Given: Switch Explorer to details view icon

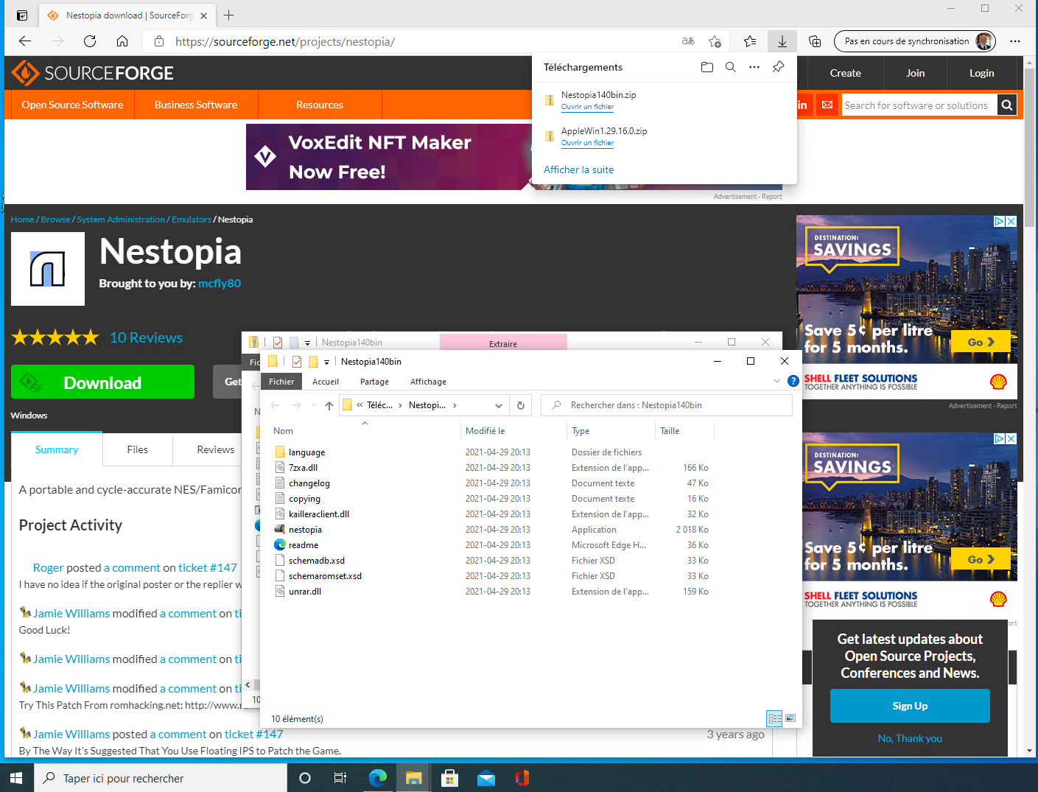Looking at the screenshot, I should click(x=774, y=718).
